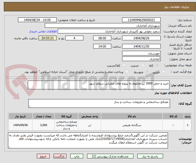196x163 pixels.
Task: Click the استان محل تحویل field خوزستان
Action: (x=141, y=53)
